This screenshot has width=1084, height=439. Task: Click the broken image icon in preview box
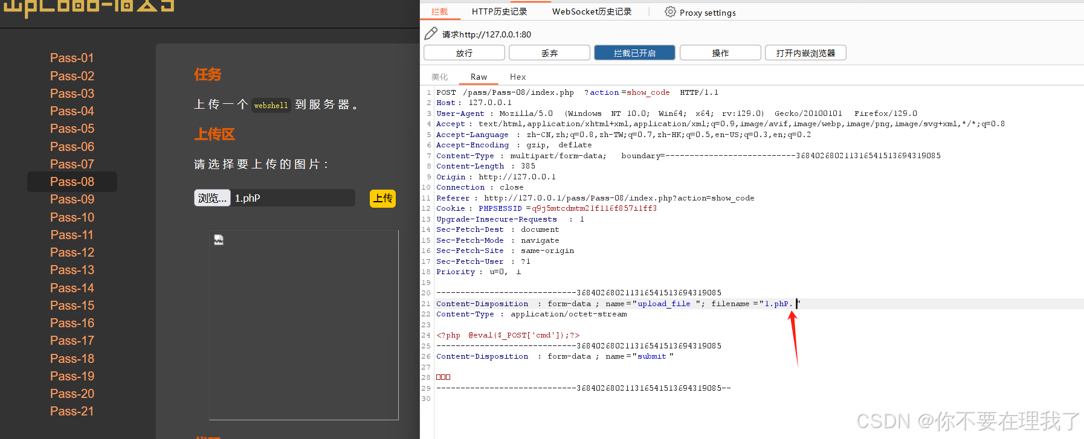tap(219, 240)
